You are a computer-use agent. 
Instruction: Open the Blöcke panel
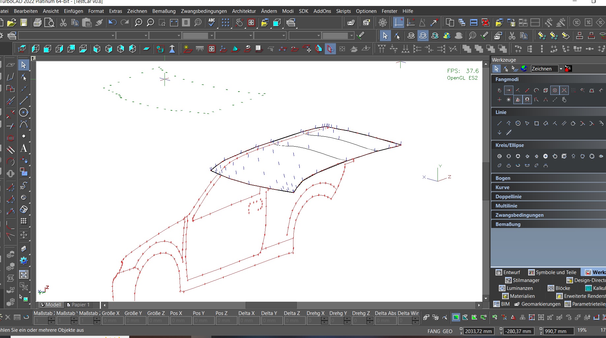[x=559, y=288]
